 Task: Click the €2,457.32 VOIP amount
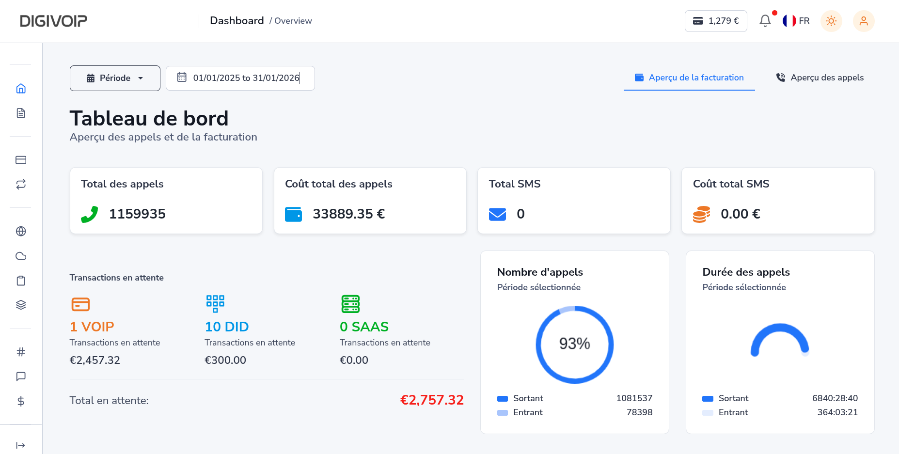95,360
